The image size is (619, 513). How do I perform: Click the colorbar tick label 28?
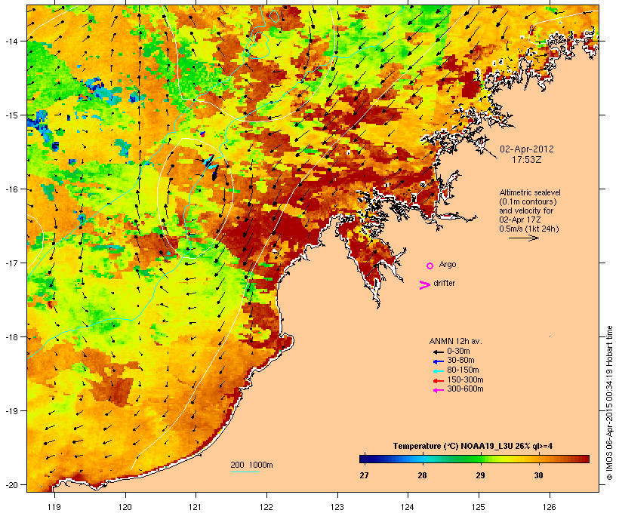(x=422, y=475)
